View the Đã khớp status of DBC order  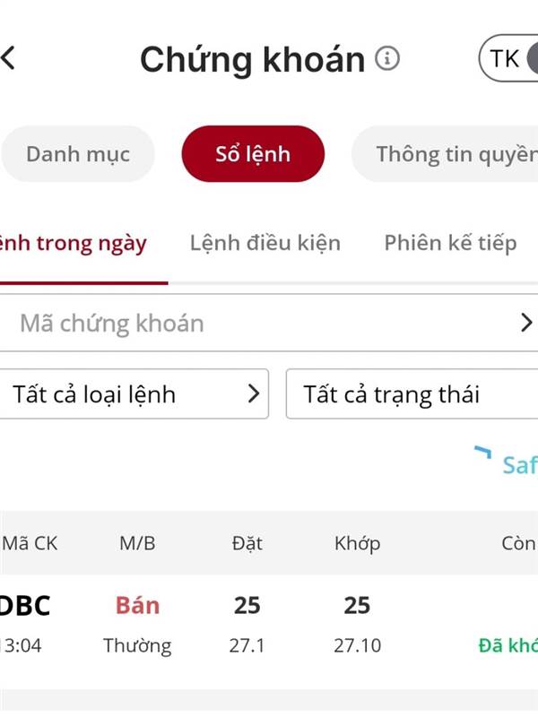508,645
